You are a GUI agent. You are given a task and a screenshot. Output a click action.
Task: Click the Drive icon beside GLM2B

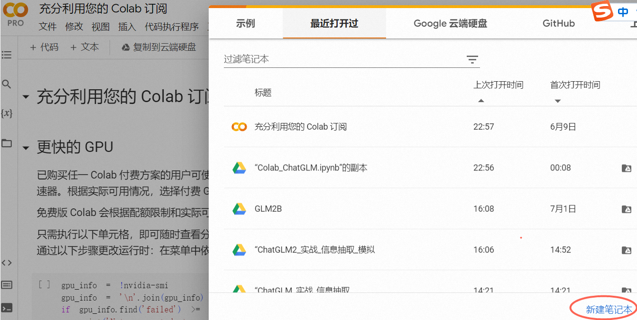(x=239, y=209)
